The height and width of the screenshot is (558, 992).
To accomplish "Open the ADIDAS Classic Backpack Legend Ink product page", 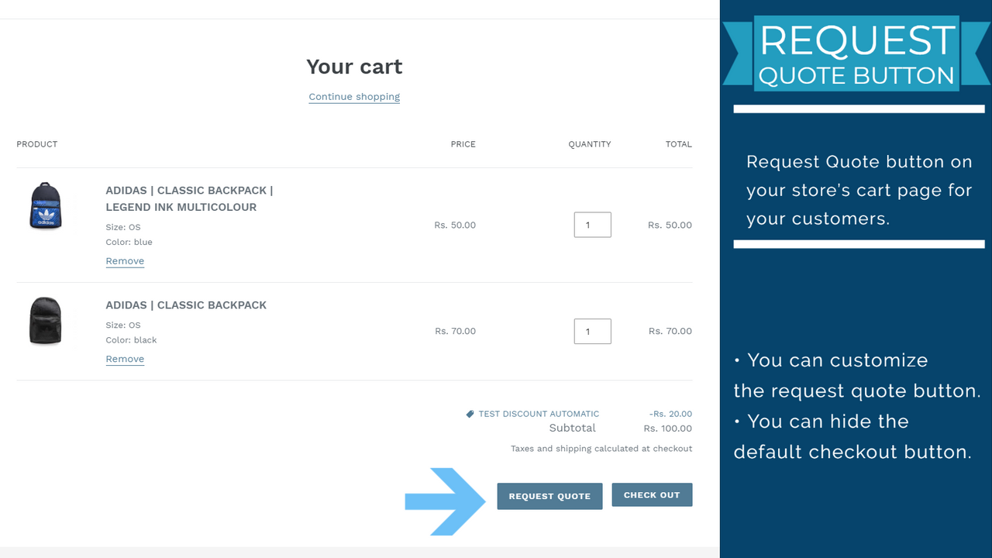I will (189, 198).
